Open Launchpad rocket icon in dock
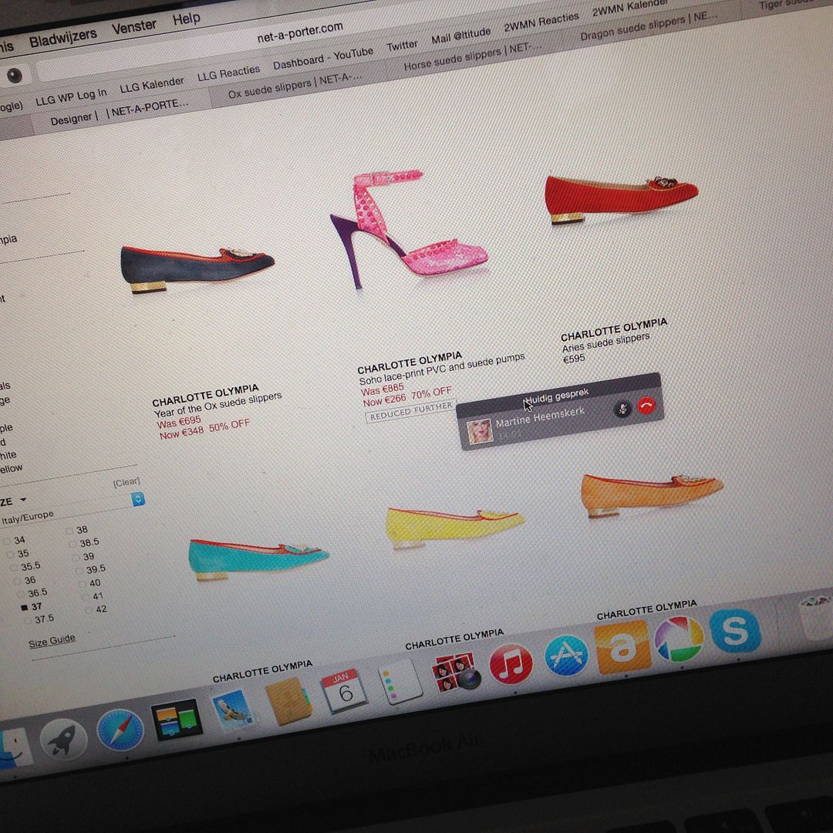Screen dimensions: 833x833 [x=63, y=738]
